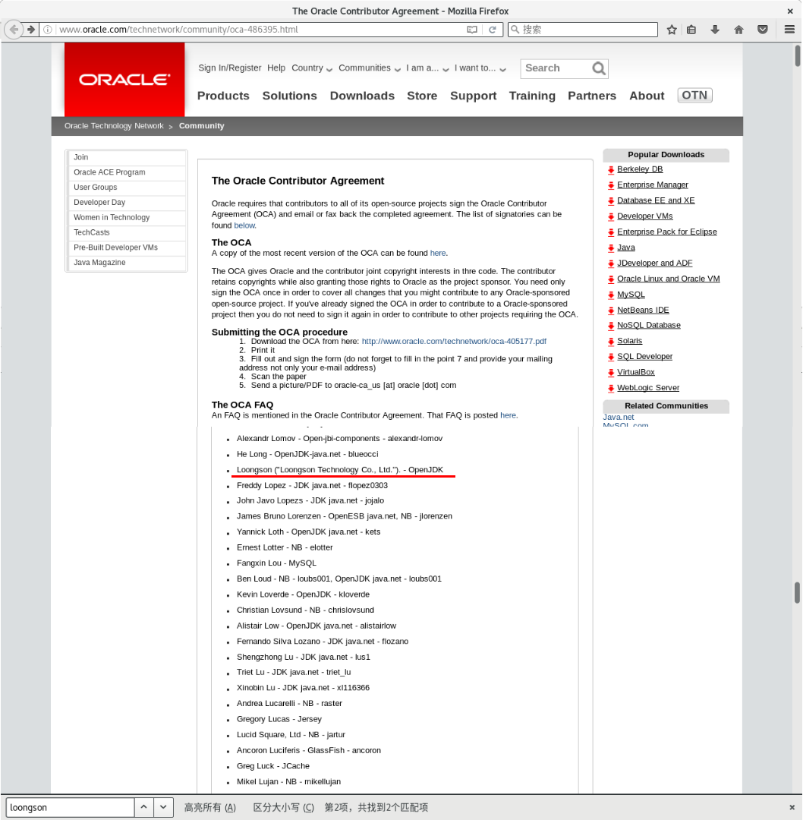Expand the 'I want to...' dropdown

pos(480,68)
